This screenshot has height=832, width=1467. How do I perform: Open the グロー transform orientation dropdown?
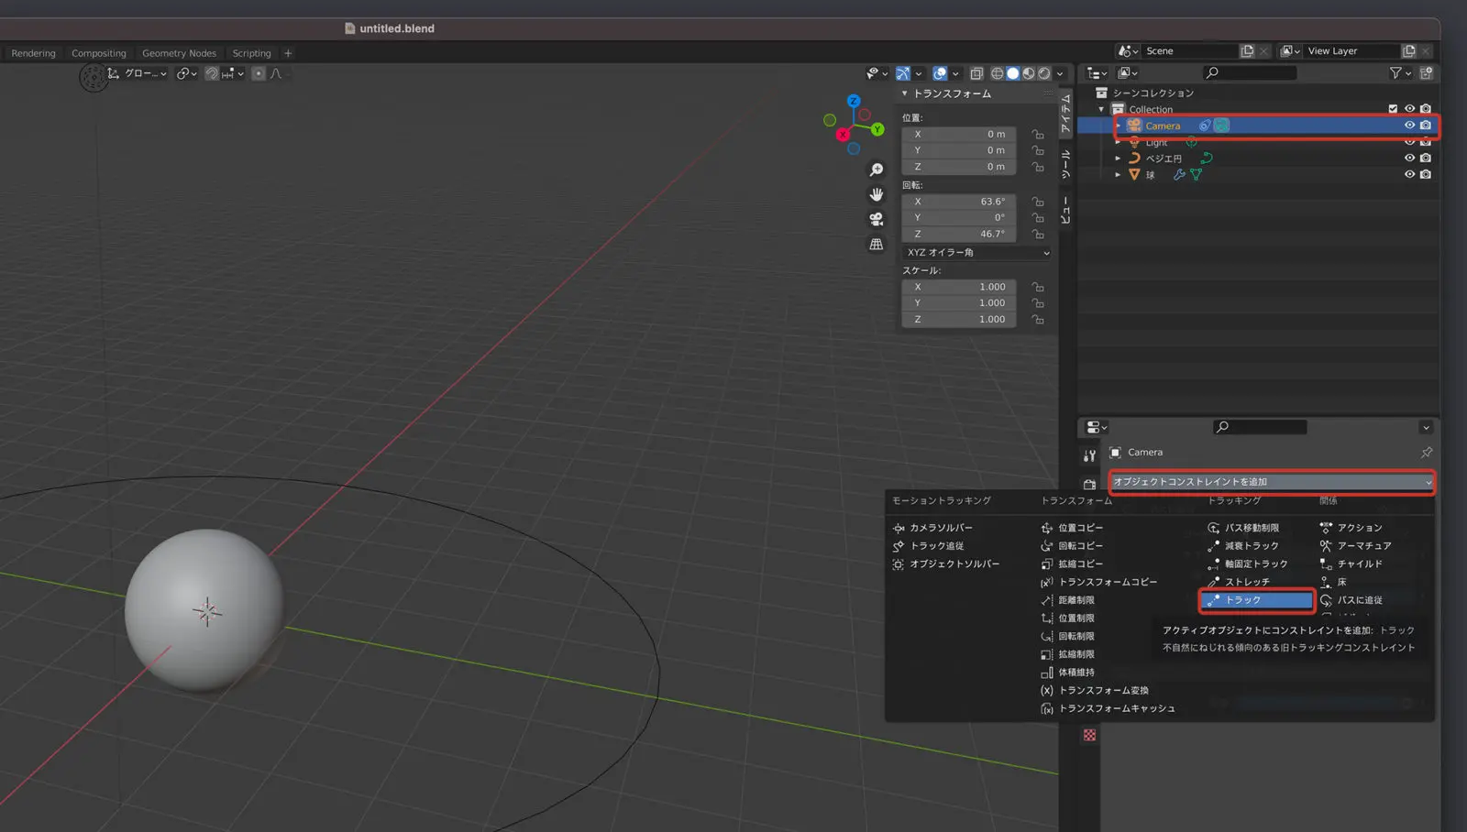[138, 73]
